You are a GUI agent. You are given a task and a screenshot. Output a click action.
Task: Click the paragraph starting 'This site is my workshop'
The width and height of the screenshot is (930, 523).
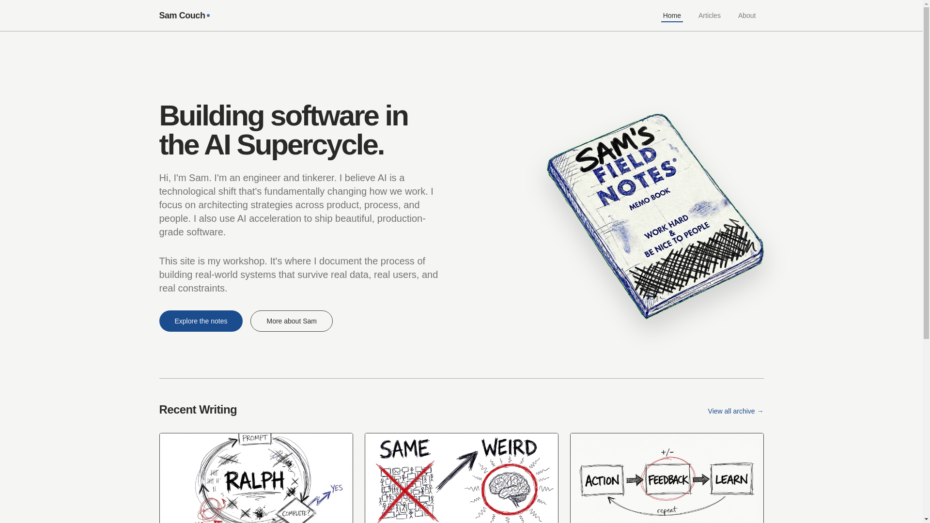[298, 275]
